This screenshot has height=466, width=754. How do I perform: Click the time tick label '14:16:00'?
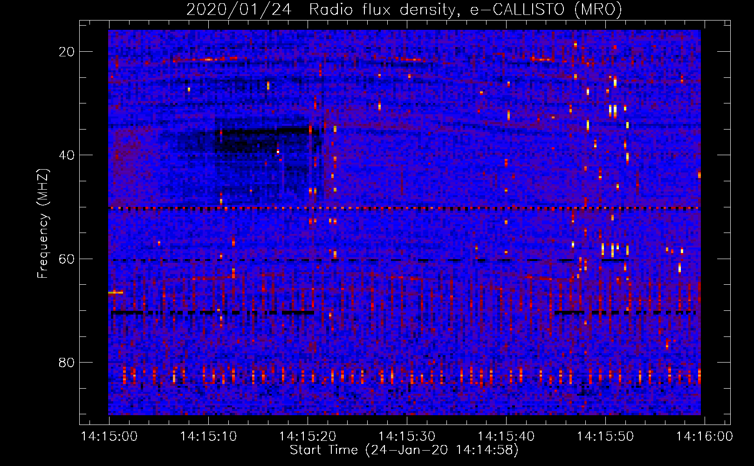pyautogui.click(x=705, y=437)
